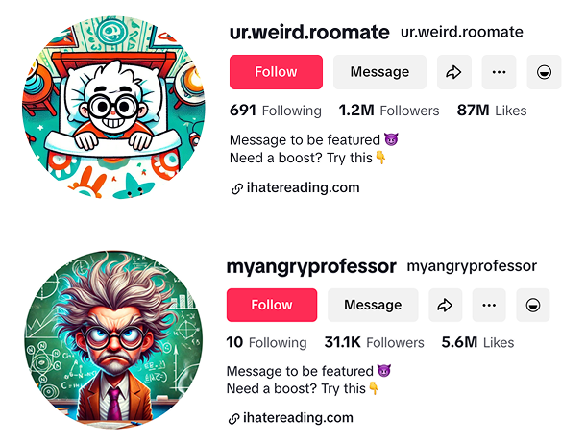Click link chain icon beside first ihatereading.com
This screenshot has height=445, width=586.
[x=237, y=188]
